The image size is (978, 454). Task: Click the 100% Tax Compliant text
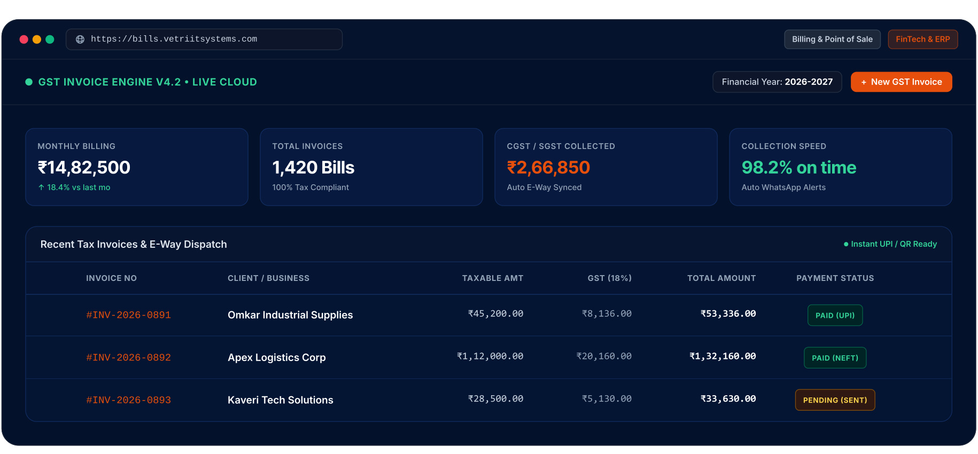[x=311, y=187]
